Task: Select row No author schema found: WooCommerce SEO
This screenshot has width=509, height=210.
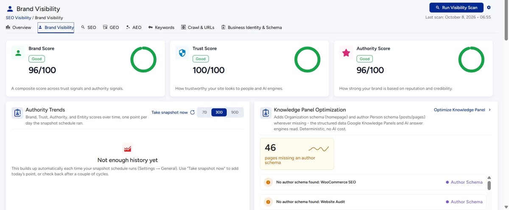Action: click(x=373, y=182)
